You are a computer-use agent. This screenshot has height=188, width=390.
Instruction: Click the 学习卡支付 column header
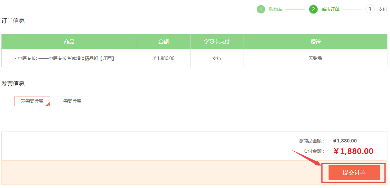[x=217, y=42]
